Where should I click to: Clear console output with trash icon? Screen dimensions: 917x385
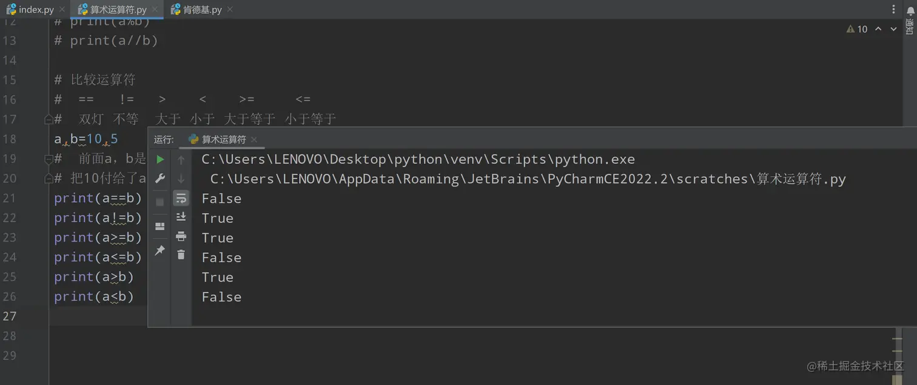(x=181, y=255)
